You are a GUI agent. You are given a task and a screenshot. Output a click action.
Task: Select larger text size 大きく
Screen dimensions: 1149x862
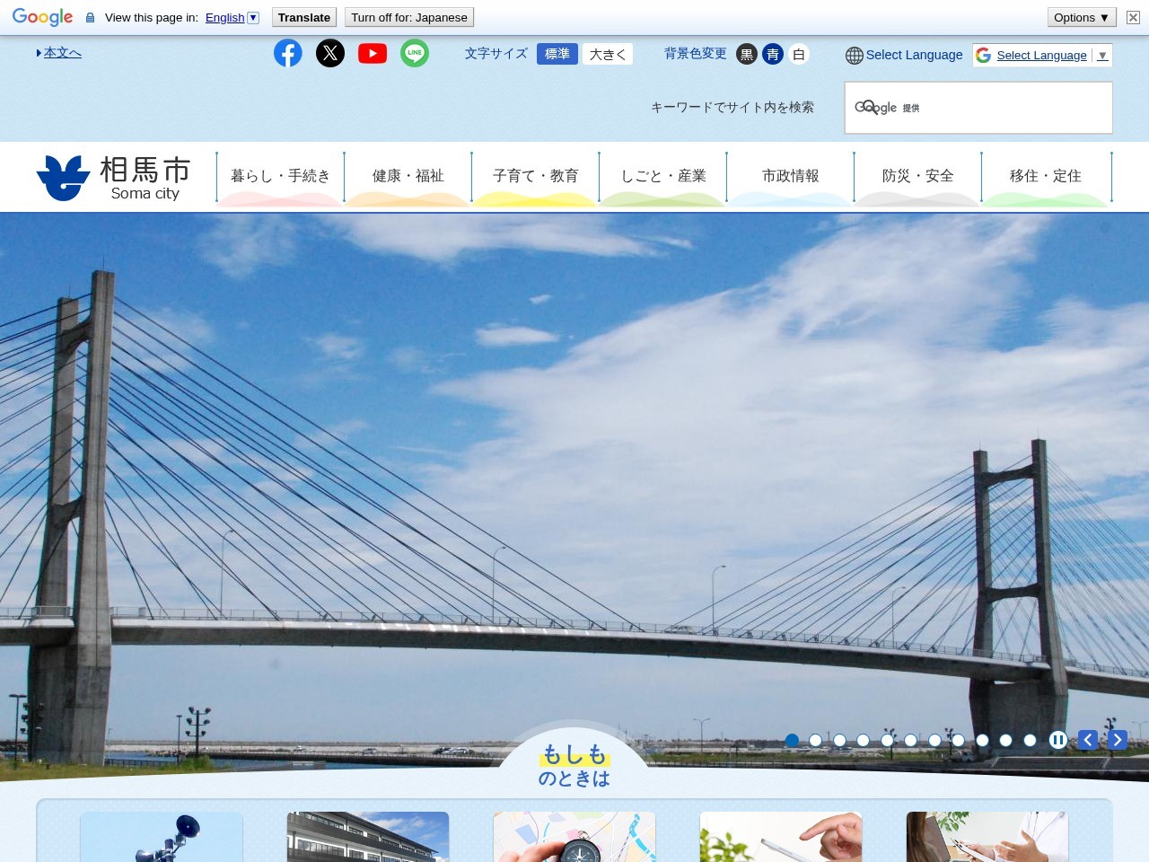coord(608,54)
